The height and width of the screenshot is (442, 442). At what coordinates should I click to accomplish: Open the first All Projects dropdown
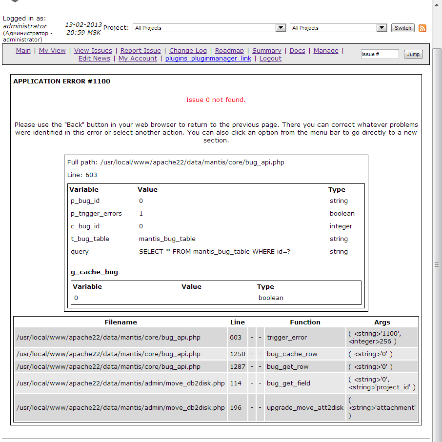point(209,28)
